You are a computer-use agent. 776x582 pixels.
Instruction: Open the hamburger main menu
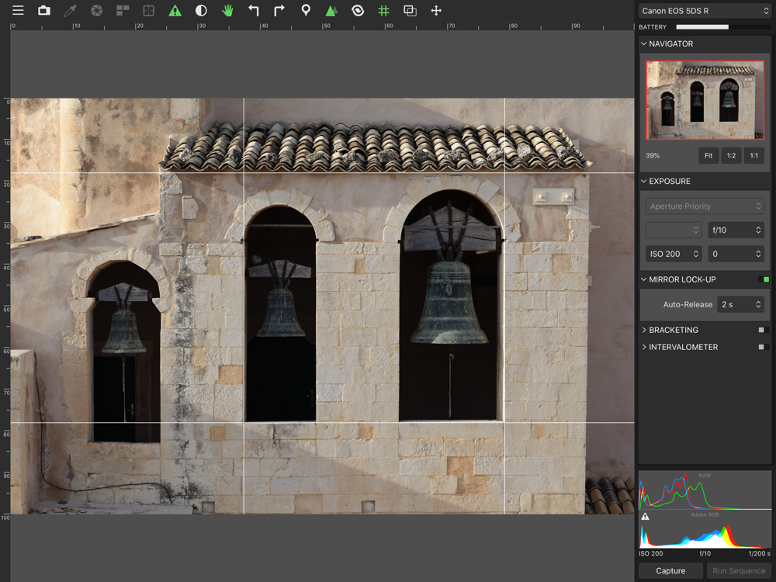[17, 11]
